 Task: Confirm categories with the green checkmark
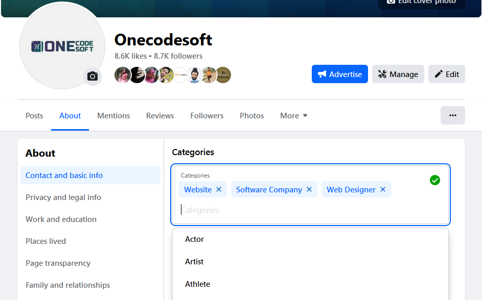click(x=435, y=180)
